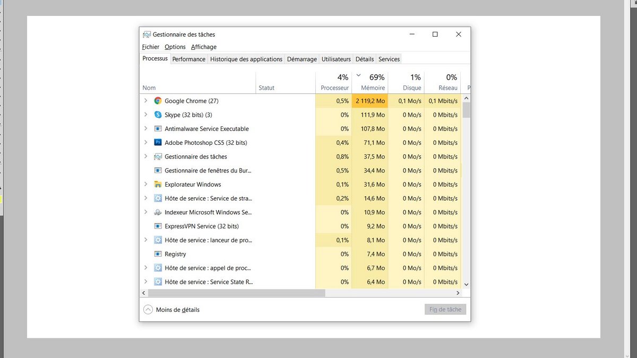The image size is (637, 358).
Task: Click the Explorateur Windows folder icon
Action: (158, 185)
